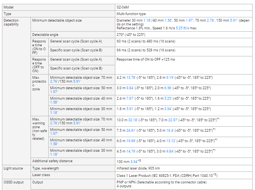Select the 66 ms (2 scans) to 528 ms value
Screen dimensions: 255x190
tap(146, 50)
